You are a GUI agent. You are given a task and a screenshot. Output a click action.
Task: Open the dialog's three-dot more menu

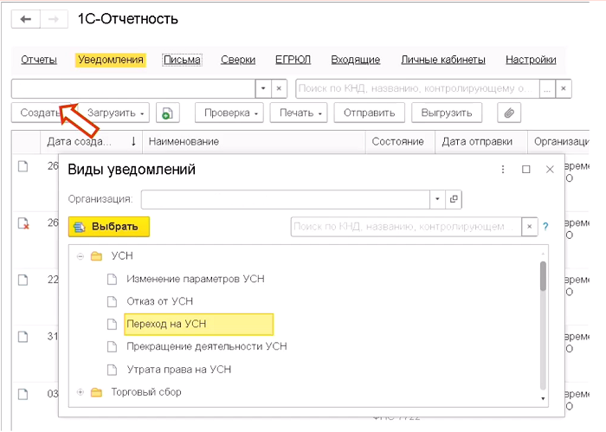click(502, 170)
